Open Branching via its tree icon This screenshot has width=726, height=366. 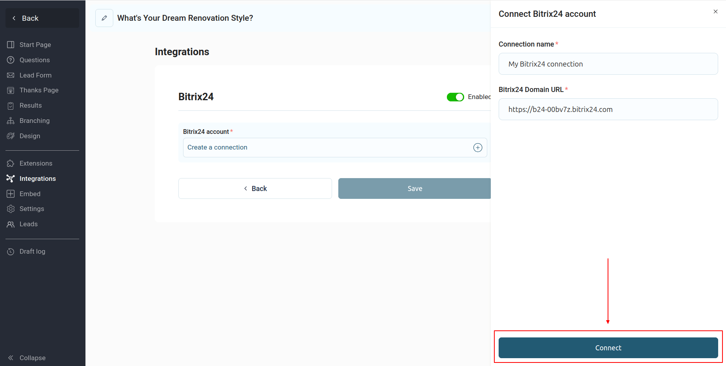(11, 121)
